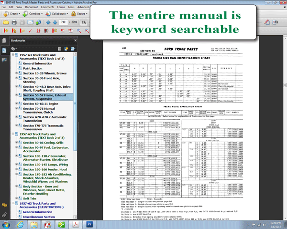Open the Combine dropdown
Image resolution: width=287 pixels, height=229 pixels.
[33, 14]
